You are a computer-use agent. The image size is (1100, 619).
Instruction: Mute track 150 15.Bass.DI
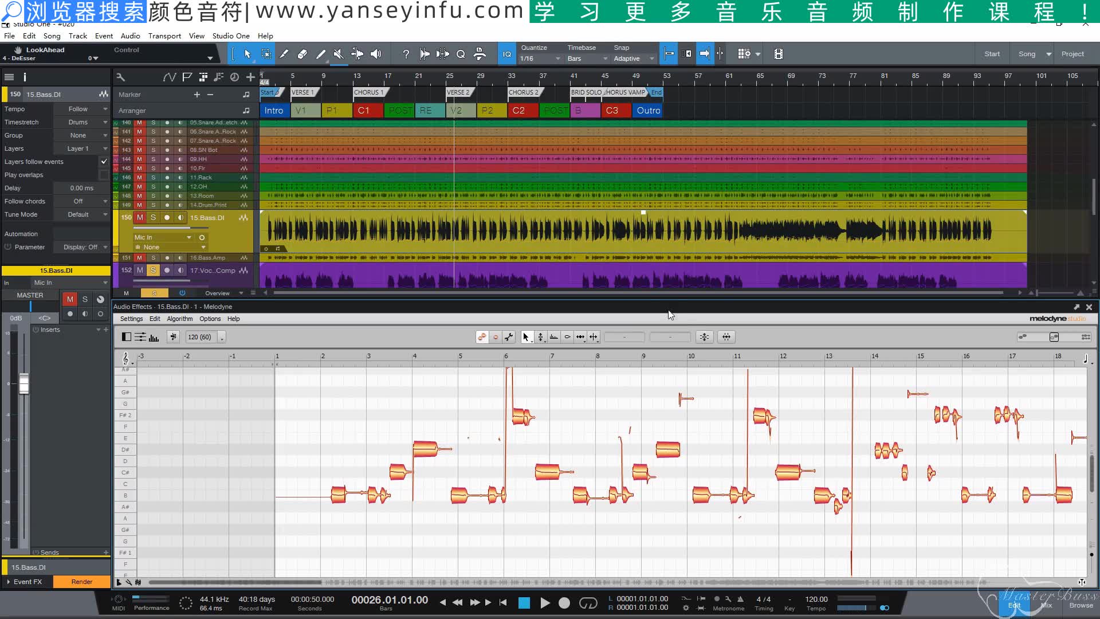(x=140, y=217)
